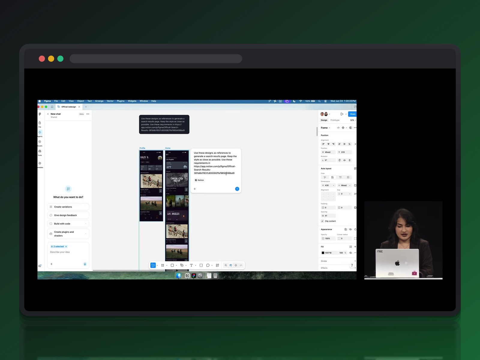Image resolution: width=480 pixels, height=360 pixels.
Task: Open the Assets panel in sidebar
Action: [x=40, y=143]
